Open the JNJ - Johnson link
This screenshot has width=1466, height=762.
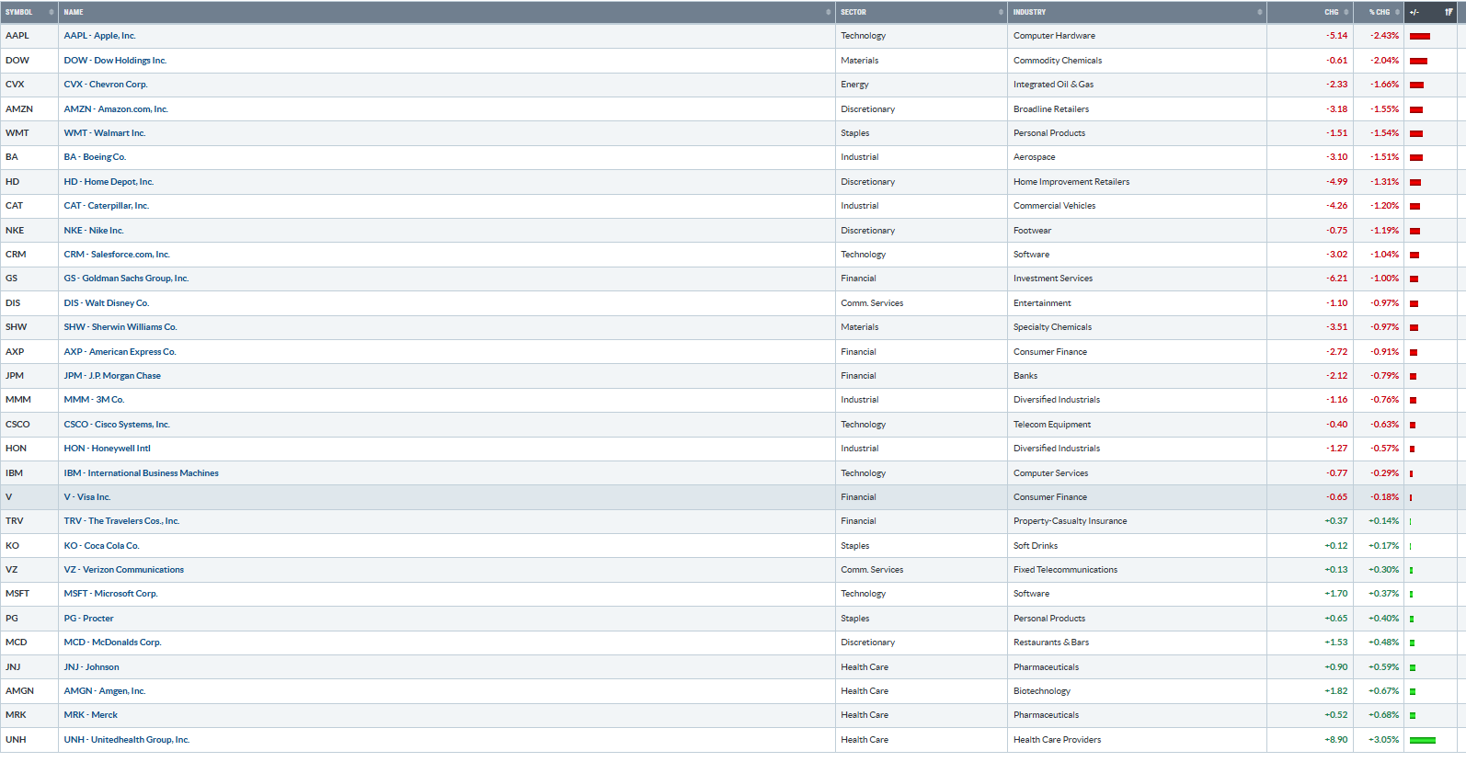coord(91,667)
